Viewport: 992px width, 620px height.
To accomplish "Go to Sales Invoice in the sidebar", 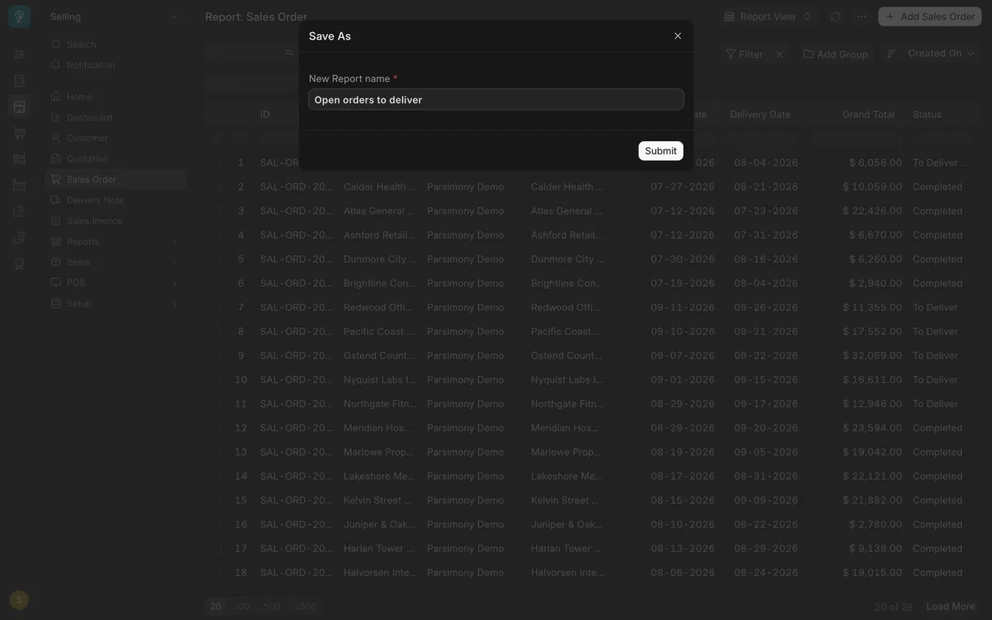I will coord(115,221).
